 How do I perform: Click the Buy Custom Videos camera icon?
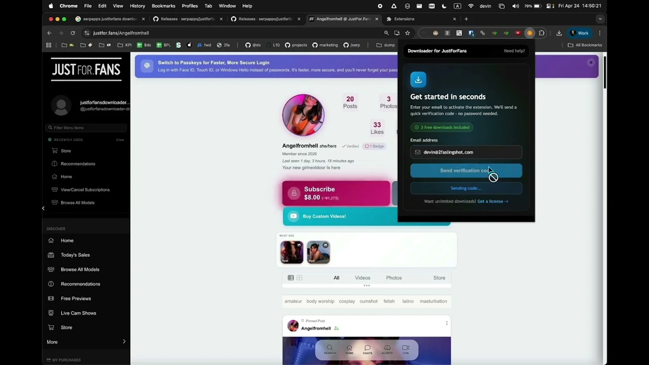click(293, 216)
